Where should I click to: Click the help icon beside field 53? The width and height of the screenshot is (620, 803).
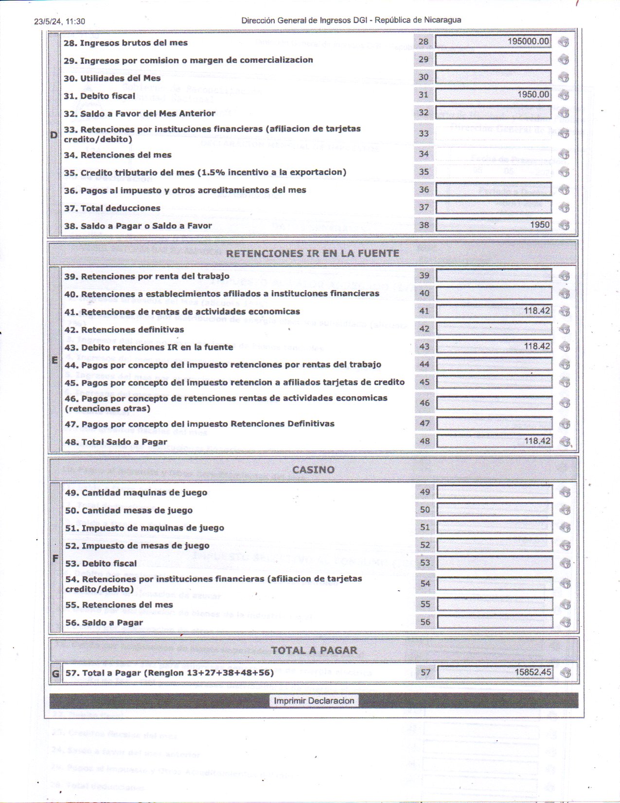click(x=565, y=563)
